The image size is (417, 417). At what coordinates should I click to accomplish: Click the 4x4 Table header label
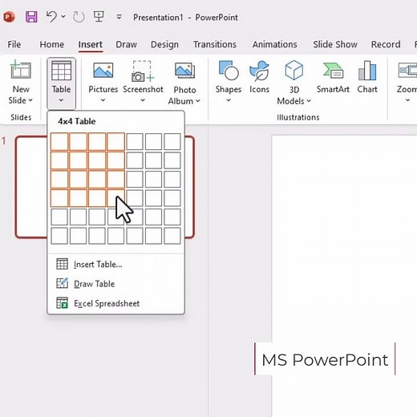[77, 121]
